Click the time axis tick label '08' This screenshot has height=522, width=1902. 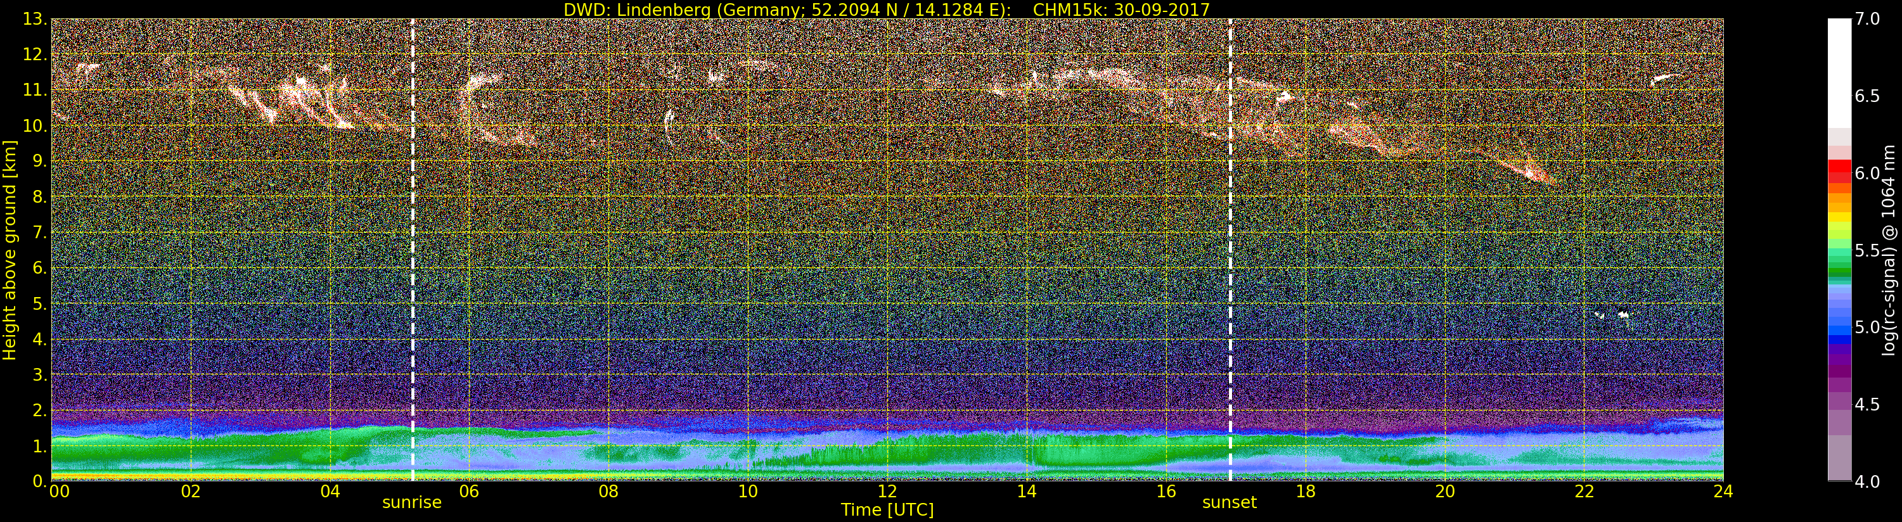click(608, 492)
